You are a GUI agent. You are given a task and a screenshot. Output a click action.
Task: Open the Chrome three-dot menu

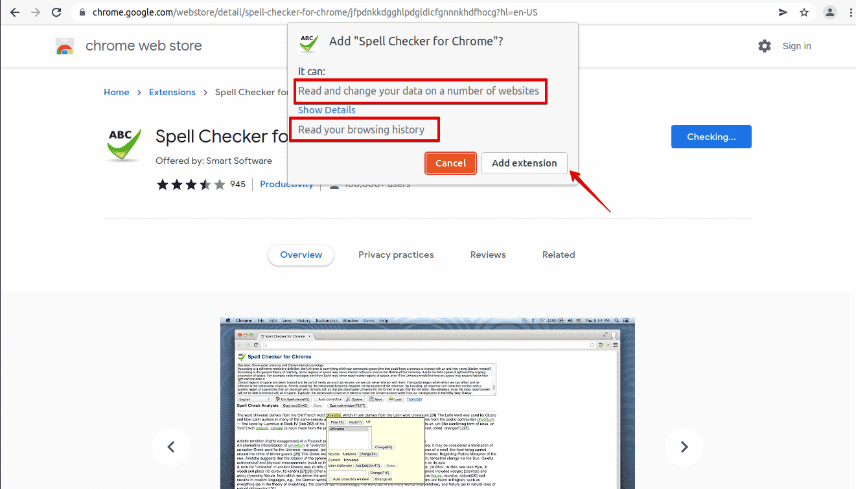[x=850, y=12]
